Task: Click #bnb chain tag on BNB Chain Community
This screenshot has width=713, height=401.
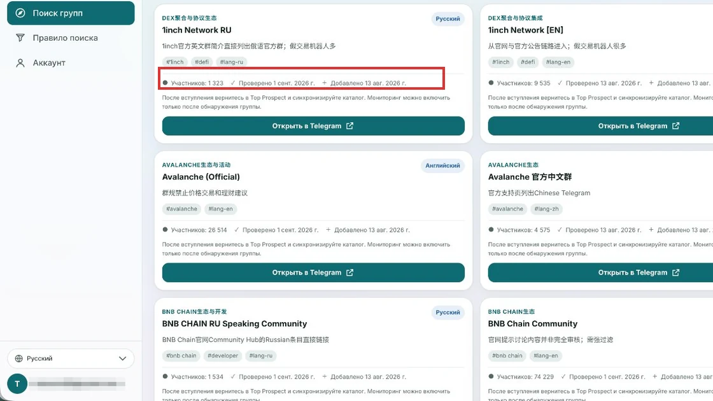Action: pos(507,356)
